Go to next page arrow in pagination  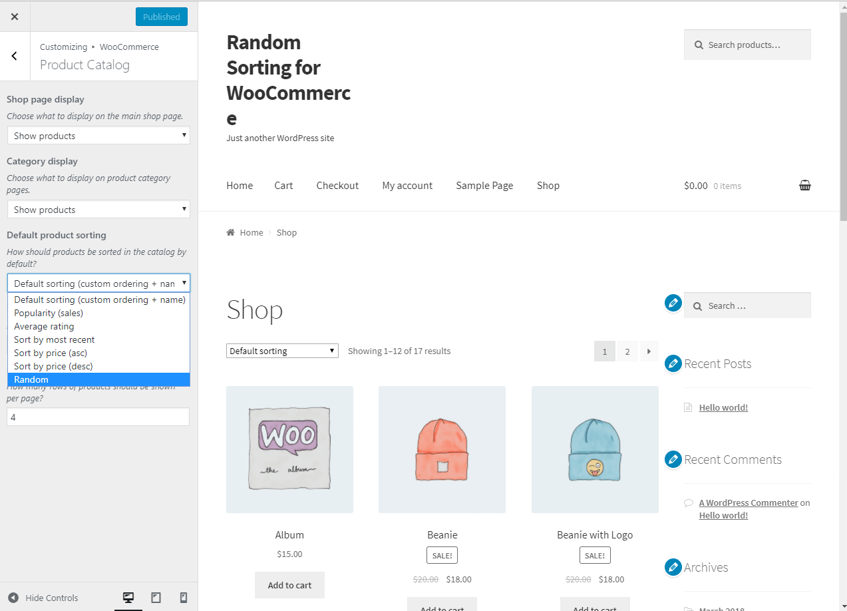coord(649,351)
